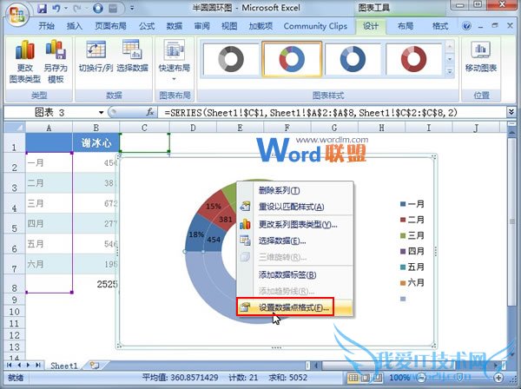Click the Excel help question mark icon
This screenshot has height=389, width=521.
tap(466, 26)
